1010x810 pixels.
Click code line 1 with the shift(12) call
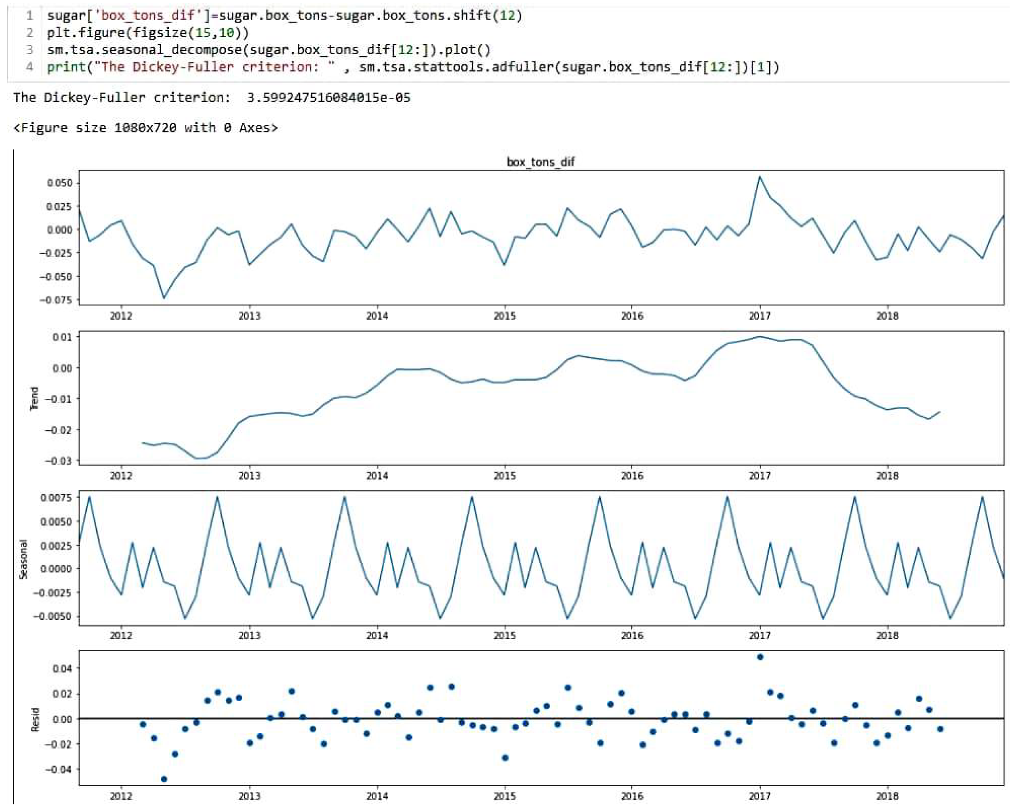click(x=284, y=15)
